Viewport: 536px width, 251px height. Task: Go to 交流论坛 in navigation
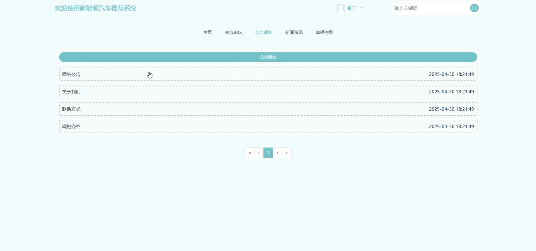234,32
